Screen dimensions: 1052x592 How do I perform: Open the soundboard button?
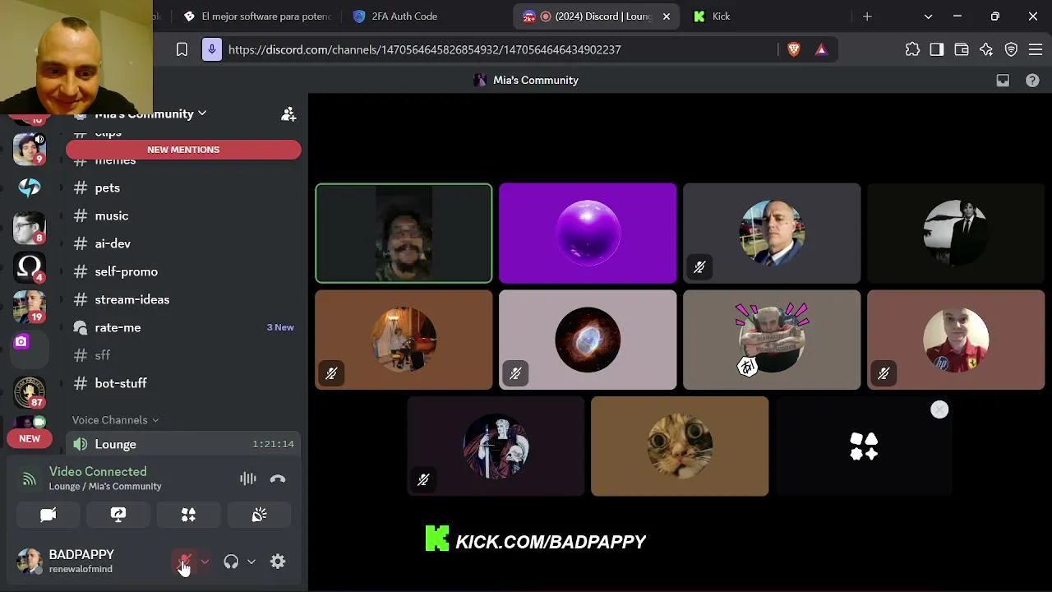point(259,515)
